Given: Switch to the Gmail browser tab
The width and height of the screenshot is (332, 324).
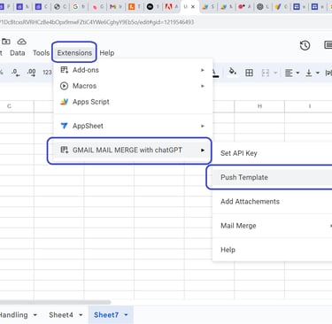Looking at the screenshot, I should 115,6.
